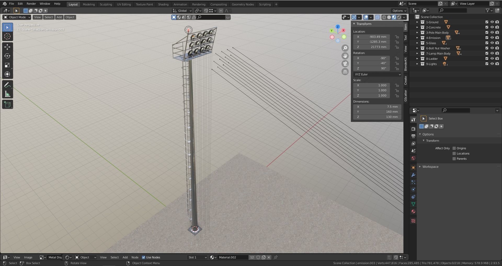502x266 pixels.
Task: Hide the 5-Glass collection in viewport
Action: tap(492, 43)
